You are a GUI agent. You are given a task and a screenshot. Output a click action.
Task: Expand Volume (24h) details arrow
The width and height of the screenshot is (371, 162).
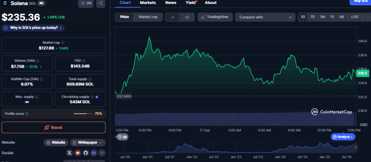41,67
